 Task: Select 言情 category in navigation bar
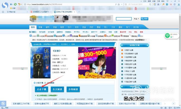(x=40, y=27)
